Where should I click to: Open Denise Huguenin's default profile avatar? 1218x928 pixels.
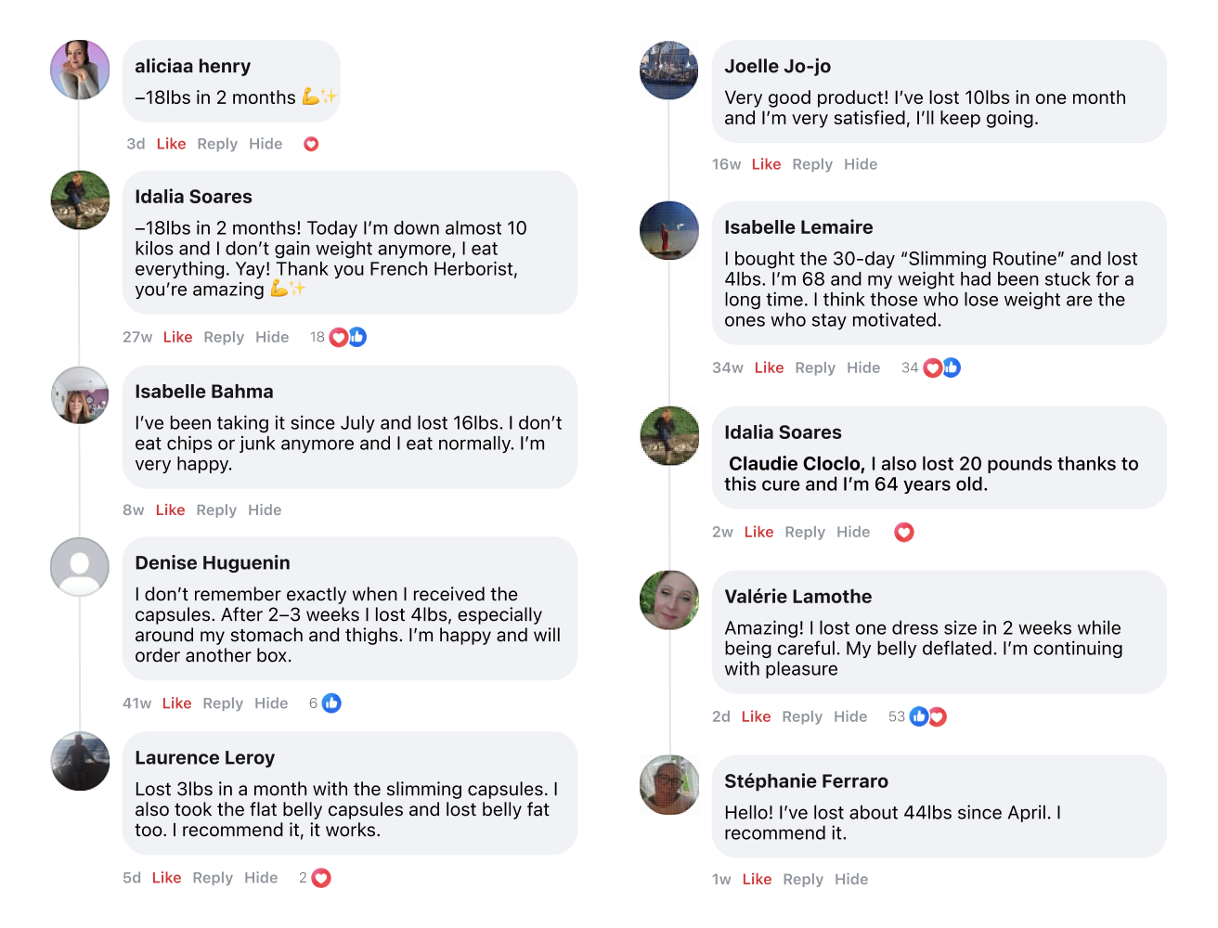pos(80,566)
